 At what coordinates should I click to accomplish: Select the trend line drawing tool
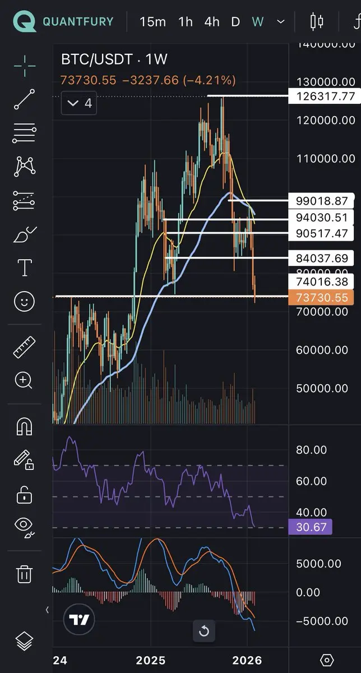(25, 99)
